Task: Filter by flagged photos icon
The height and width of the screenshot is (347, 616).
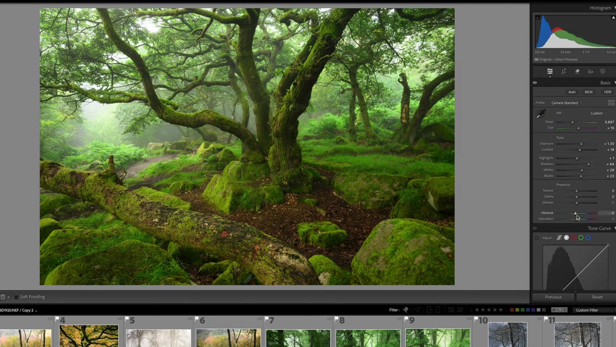Action: (x=406, y=310)
